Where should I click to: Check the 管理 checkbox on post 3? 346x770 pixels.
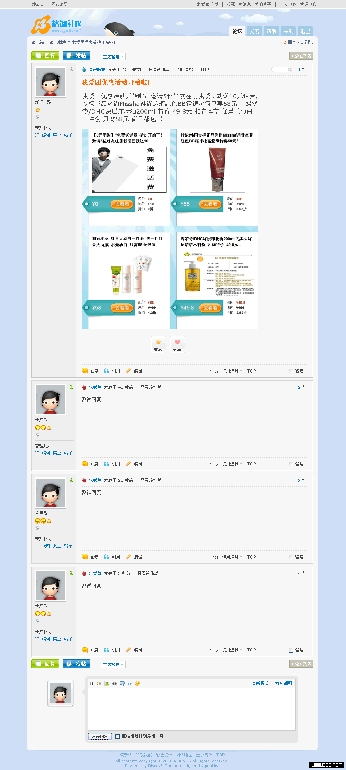coord(291,557)
